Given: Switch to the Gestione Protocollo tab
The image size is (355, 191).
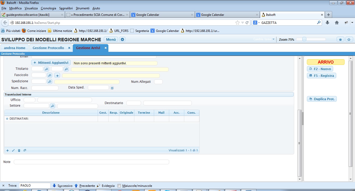Looking at the screenshot, I should coord(48,48).
